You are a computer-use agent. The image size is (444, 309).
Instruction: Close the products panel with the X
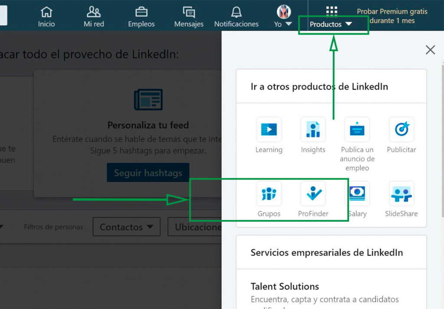[x=430, y=50]
